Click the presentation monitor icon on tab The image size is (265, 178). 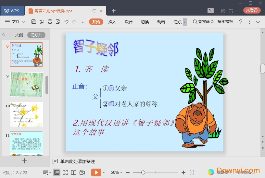[x=94, y=11]
